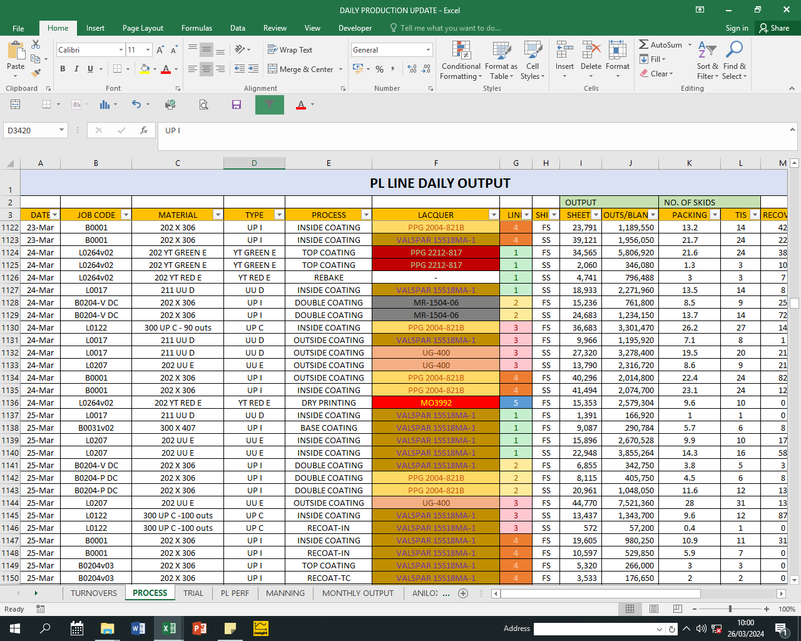801x641 pixels.
Task: Open the DATE column filter dropdown
Action: 55,215
